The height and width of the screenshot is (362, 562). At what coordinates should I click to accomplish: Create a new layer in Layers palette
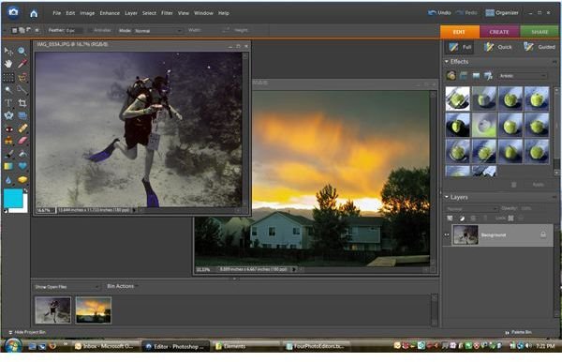[451, 219]
